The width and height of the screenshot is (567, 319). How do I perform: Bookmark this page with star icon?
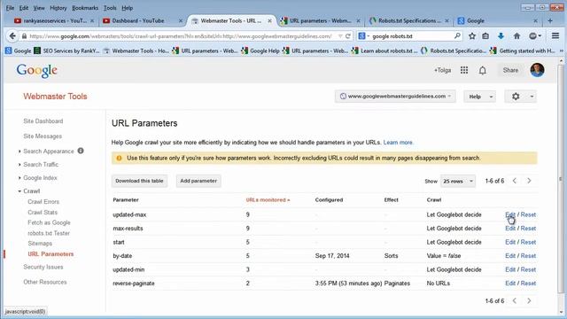(x=472, y=35)
